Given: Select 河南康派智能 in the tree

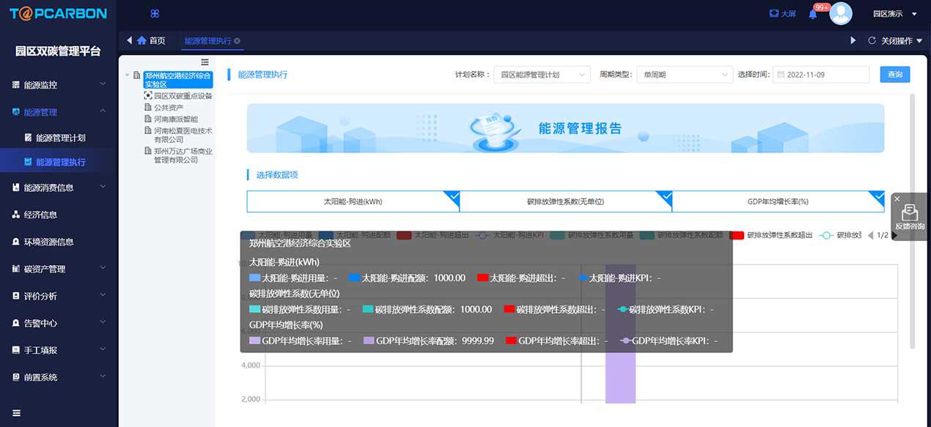Looking at the screenshot, I should (x=175, y=119).
